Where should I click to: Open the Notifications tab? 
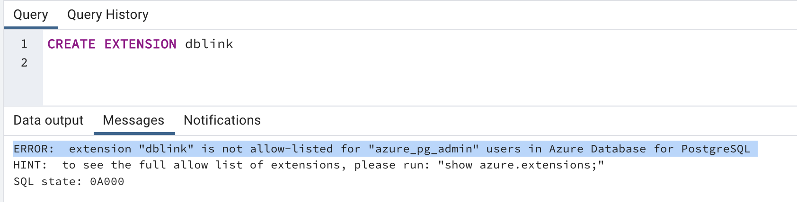click(222, 120)
